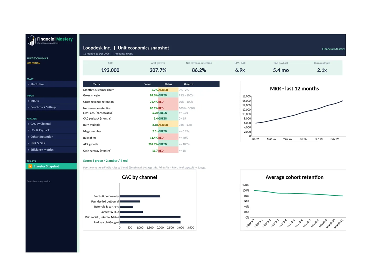Viewport: 375px width, 275px height.
Task: Select the Paid search (Google) bar
Action: 150,222
